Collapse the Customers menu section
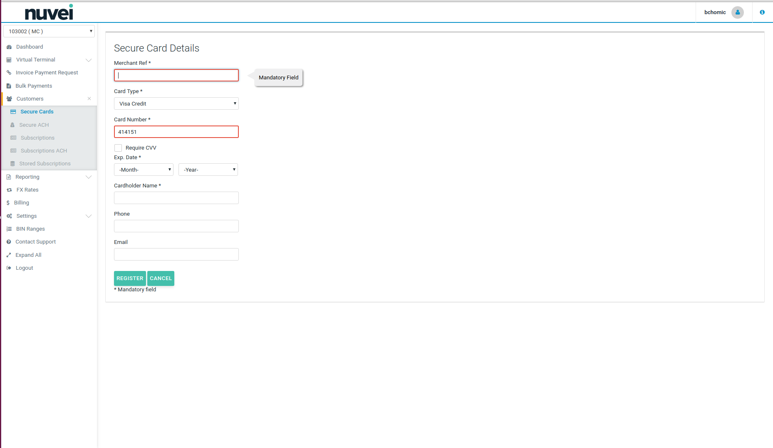This screenshot has height=448, width=773. 89,99
